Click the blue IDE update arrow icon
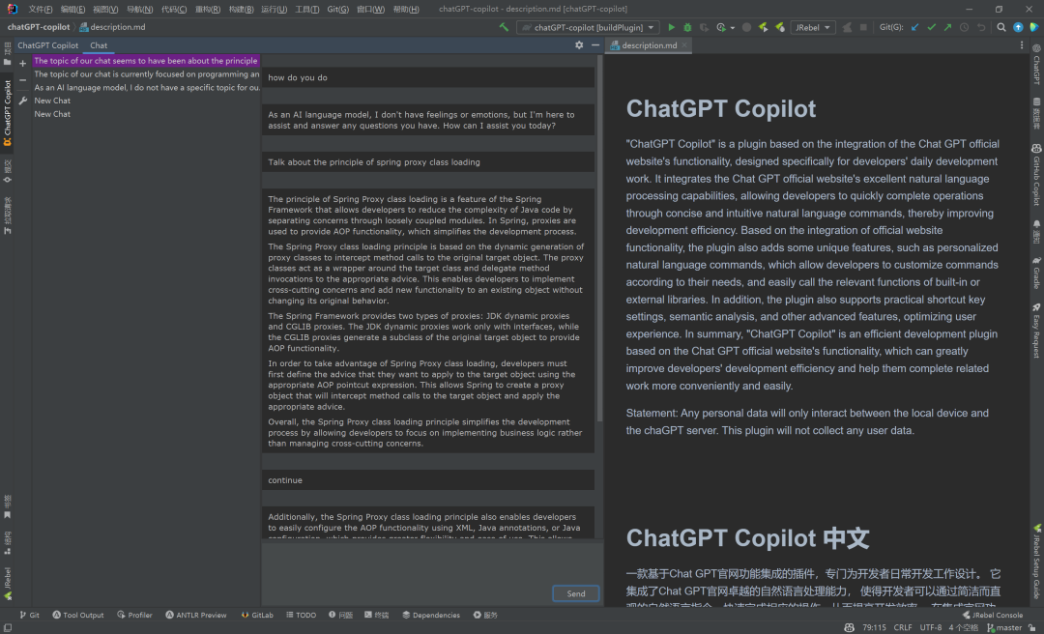The width and height of the screenshot is (1044, 634). (x=1018, y=27)
